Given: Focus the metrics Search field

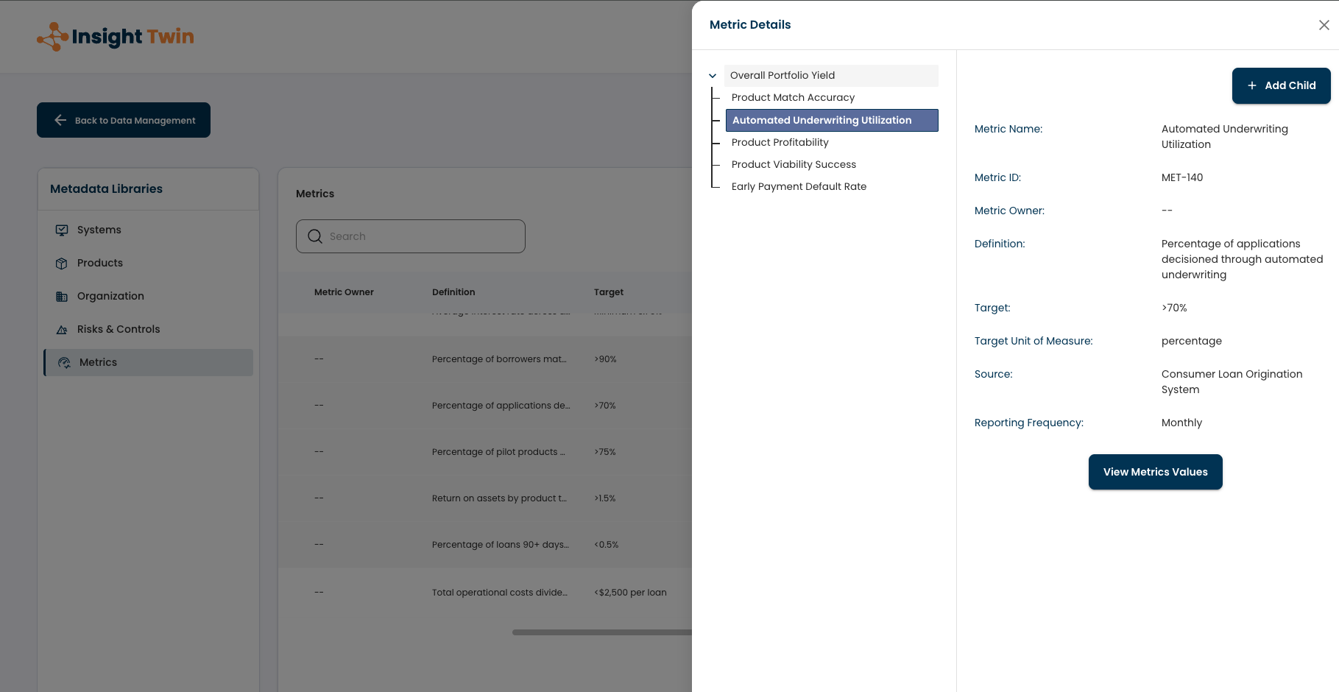Looking at the screenshot, I should coord(410,237).
